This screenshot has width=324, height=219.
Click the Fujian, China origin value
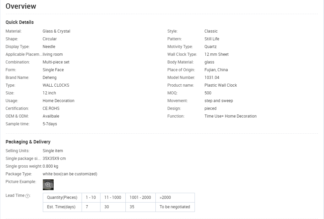[x=216, y=70]
